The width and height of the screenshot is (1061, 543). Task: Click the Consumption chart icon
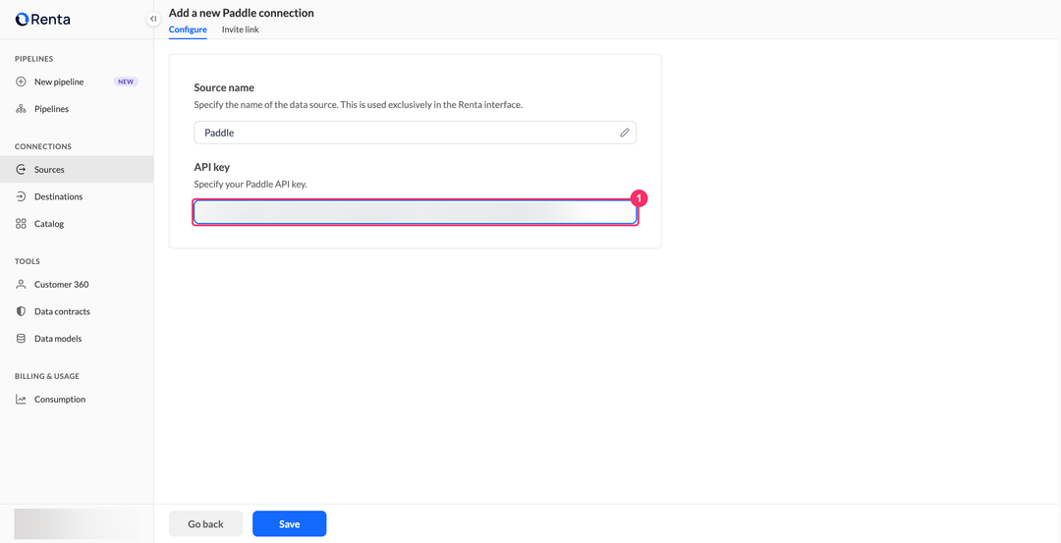(21, 400)
